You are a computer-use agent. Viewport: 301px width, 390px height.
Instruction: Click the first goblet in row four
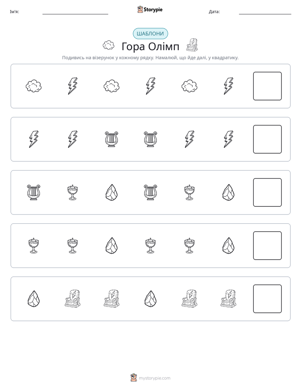[34, 246]
